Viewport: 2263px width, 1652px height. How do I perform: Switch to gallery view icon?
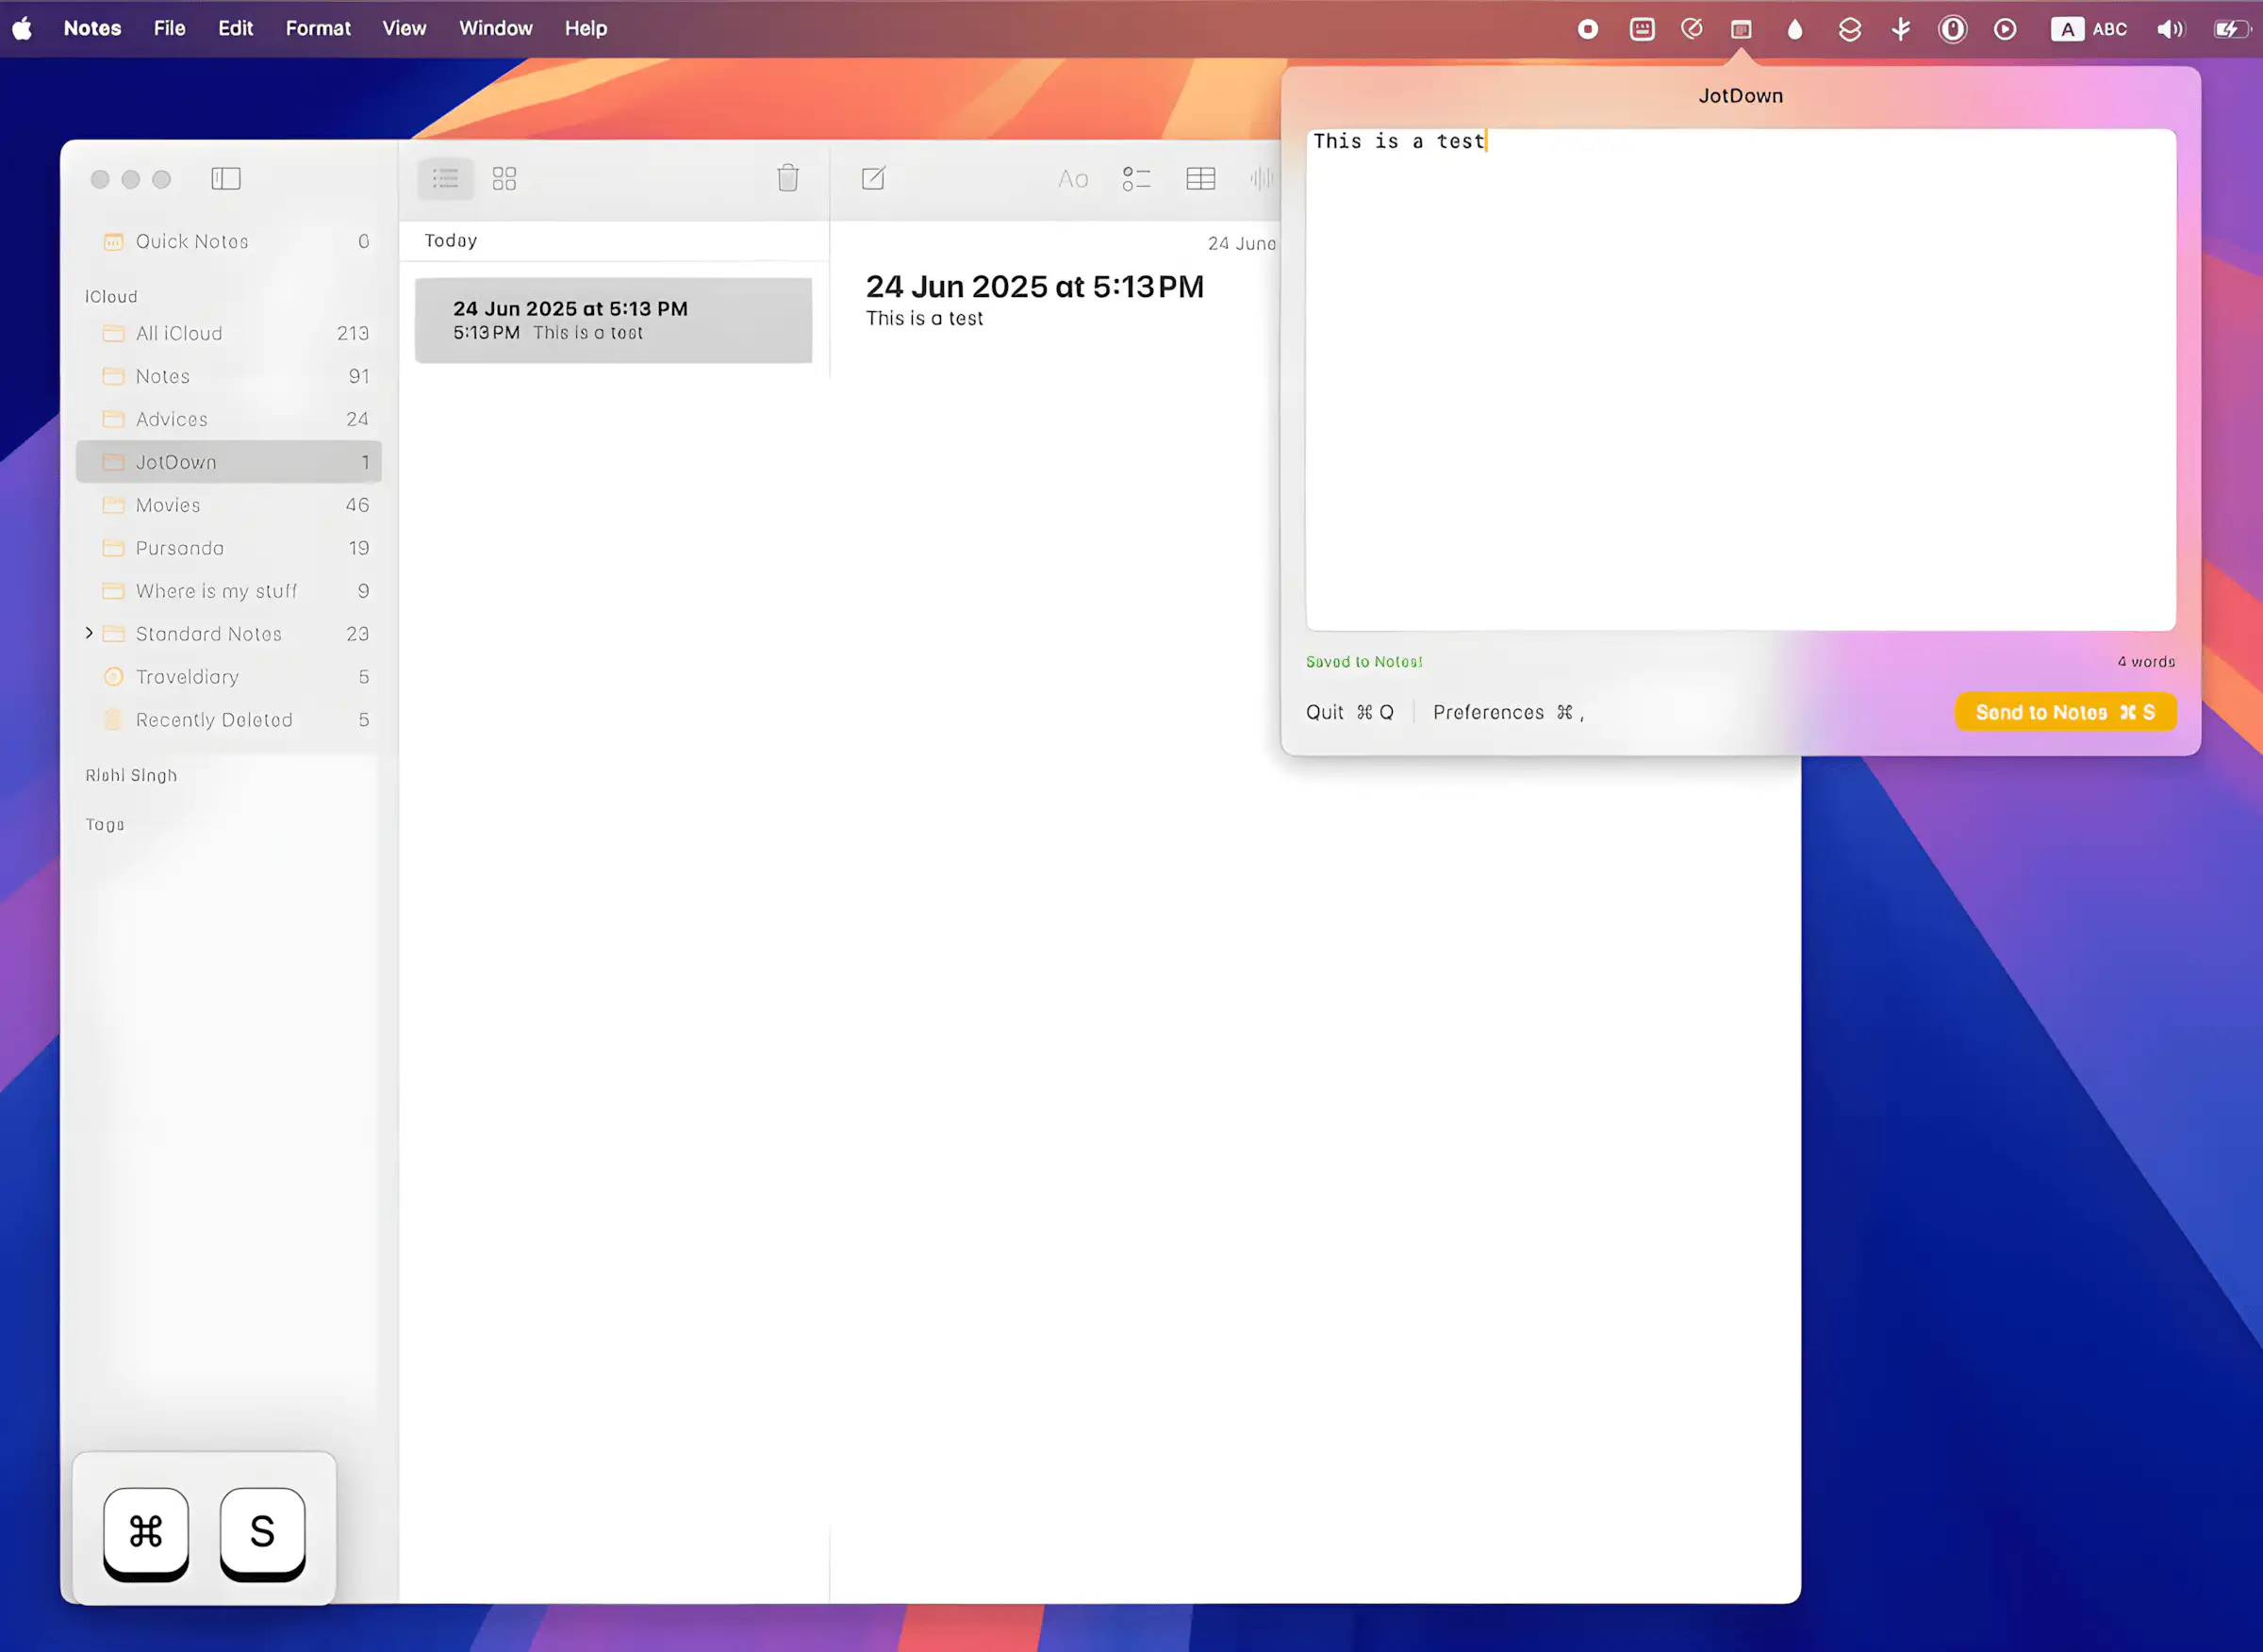[504, 179]
